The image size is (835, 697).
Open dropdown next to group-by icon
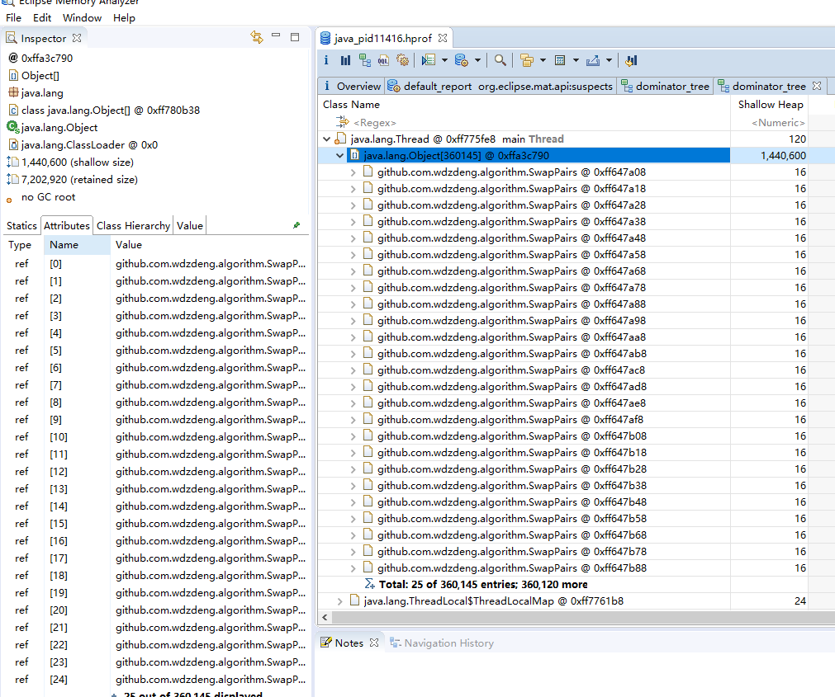click(x=543, y=60)
